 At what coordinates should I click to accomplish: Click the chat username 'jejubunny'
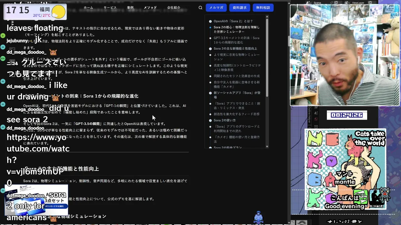[17, 41]
